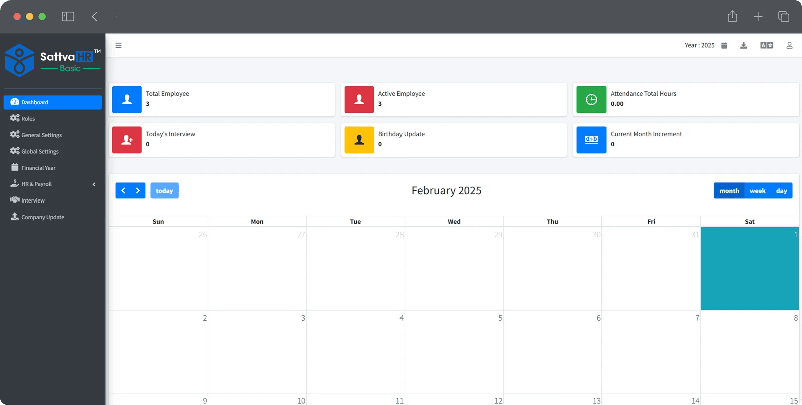Go back with the browser back arrow
The width and height of the screenshot is (802, 405).
point(94,17)
